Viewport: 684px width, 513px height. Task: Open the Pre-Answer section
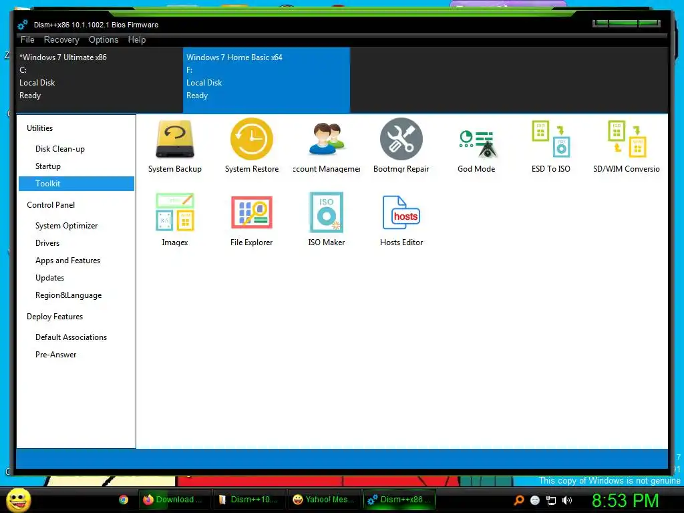pos(56,355)
